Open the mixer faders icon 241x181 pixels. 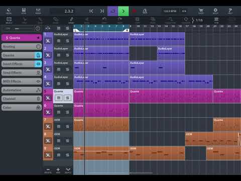38,11
